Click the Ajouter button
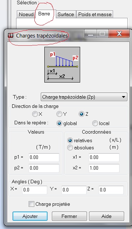Viewport: 132px width, 229px height. [30, 216]
